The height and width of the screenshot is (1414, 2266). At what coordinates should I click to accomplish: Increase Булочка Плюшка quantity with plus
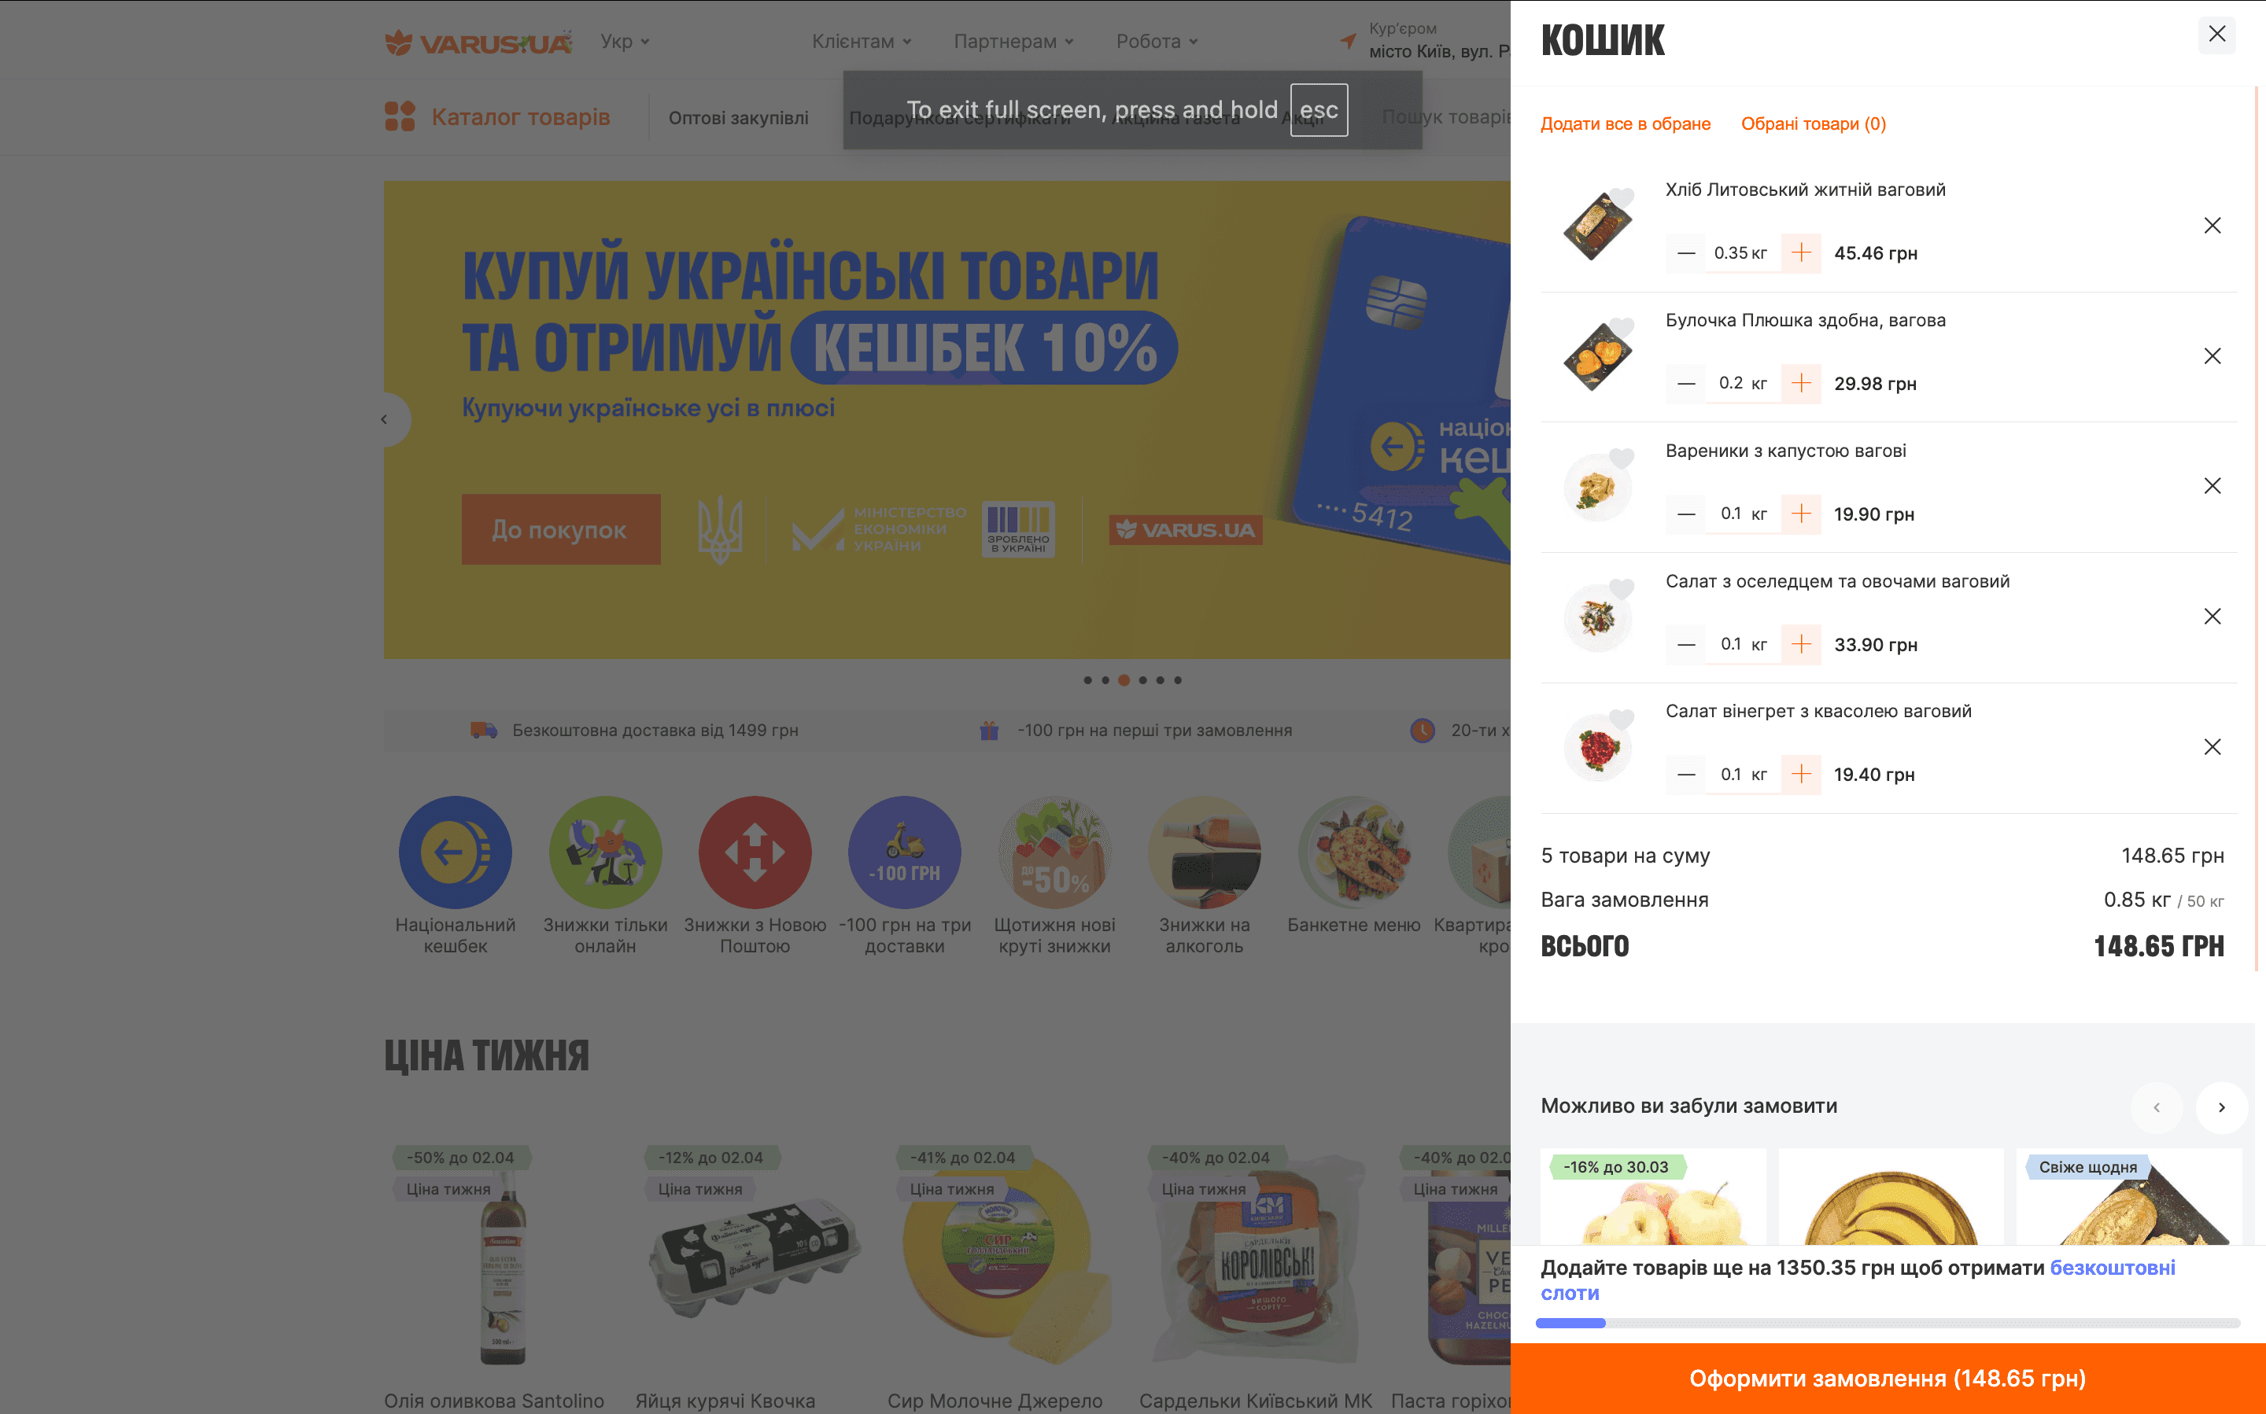click(1801, 384)
